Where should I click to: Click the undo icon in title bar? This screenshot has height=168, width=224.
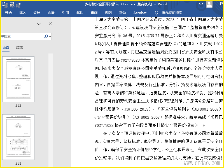tap(3, 4)
